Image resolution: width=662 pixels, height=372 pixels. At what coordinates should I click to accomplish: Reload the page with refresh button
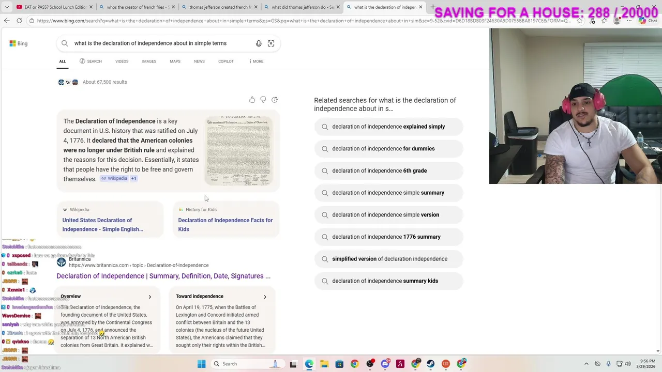(19, 21)
